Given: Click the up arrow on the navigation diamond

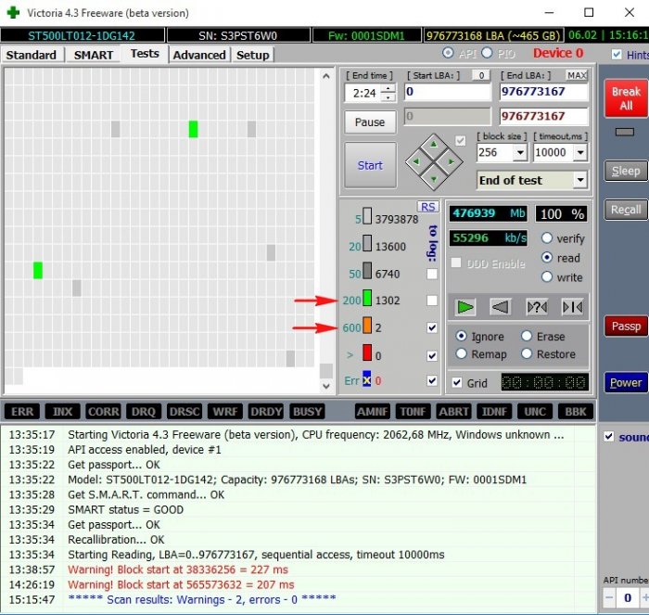Looking at the screenshot, I should click(433, 145).
